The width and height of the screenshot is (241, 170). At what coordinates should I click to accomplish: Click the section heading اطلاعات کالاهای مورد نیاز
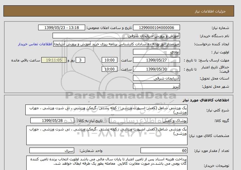click(x=206, y=100)
